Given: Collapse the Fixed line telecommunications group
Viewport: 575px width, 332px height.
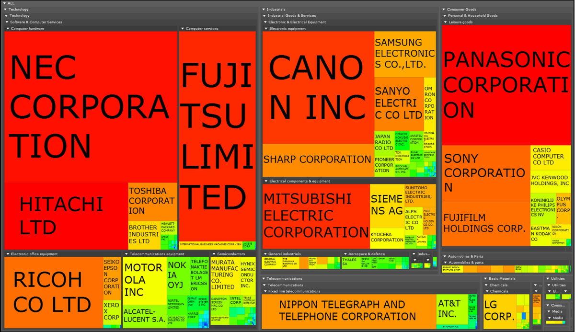Looking at the screenshot, I should click(265, 291).
